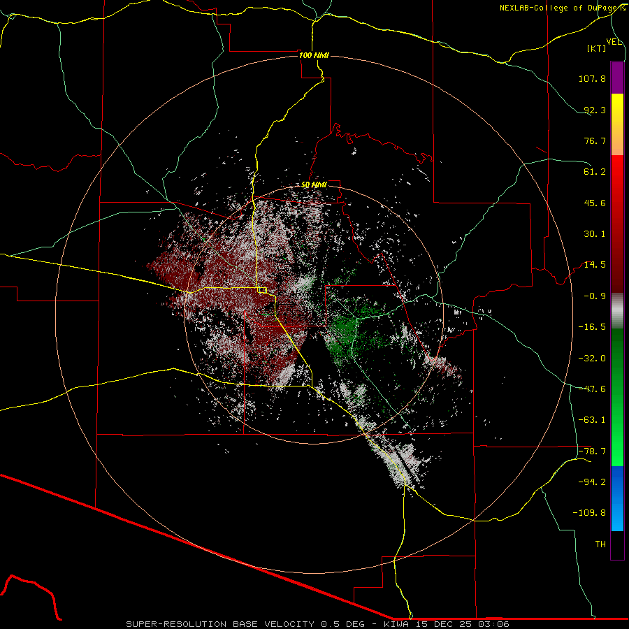Click the -78.7 velocity scale value
Viewport: 629px width, 629px height.
[x=592, y=451]
